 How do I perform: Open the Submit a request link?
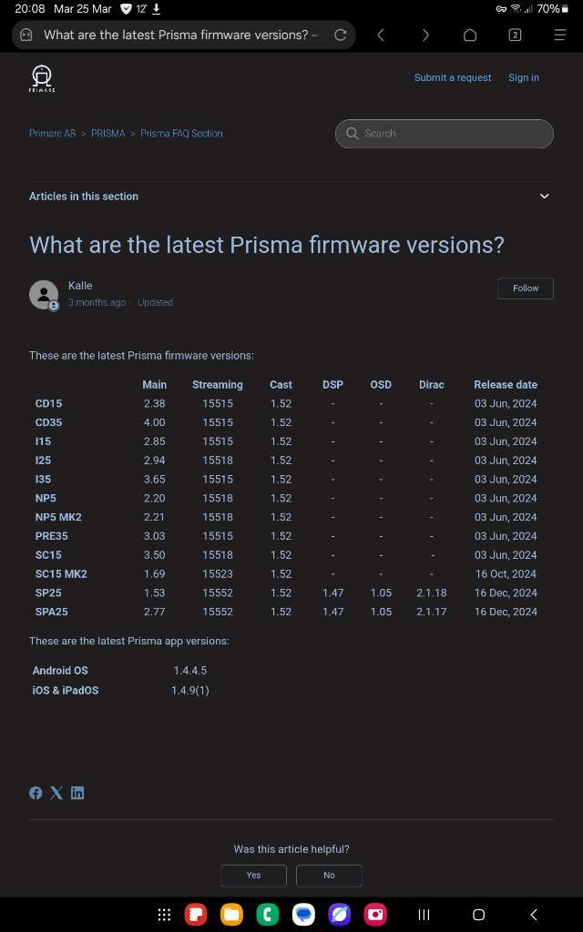(x=453, y=78)
